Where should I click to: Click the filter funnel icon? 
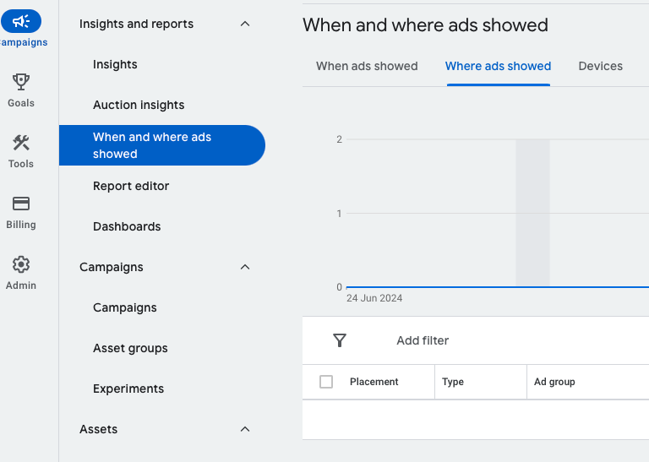click(340, 340)
